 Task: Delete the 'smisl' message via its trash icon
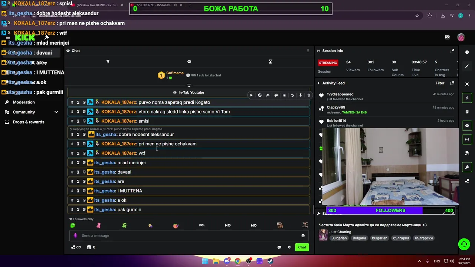coord(72,121)
